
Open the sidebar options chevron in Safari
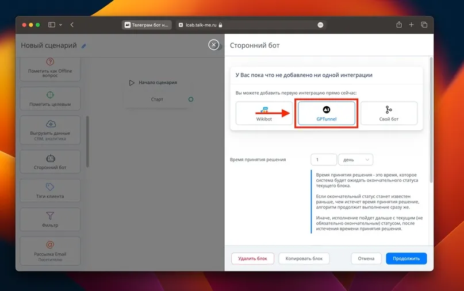61,25
